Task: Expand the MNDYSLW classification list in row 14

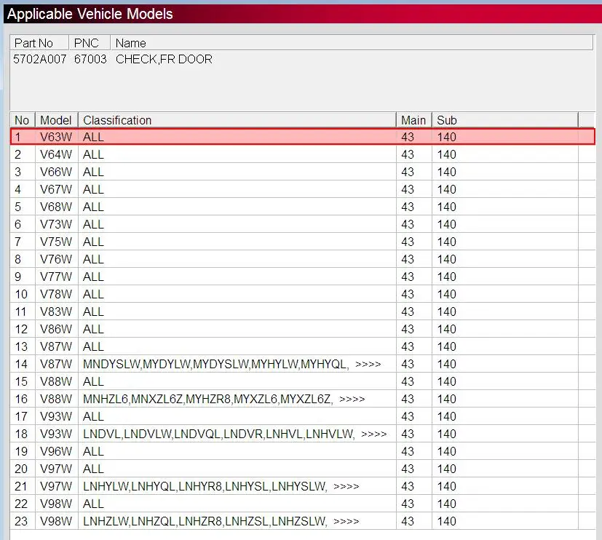Action: (368, 364)
